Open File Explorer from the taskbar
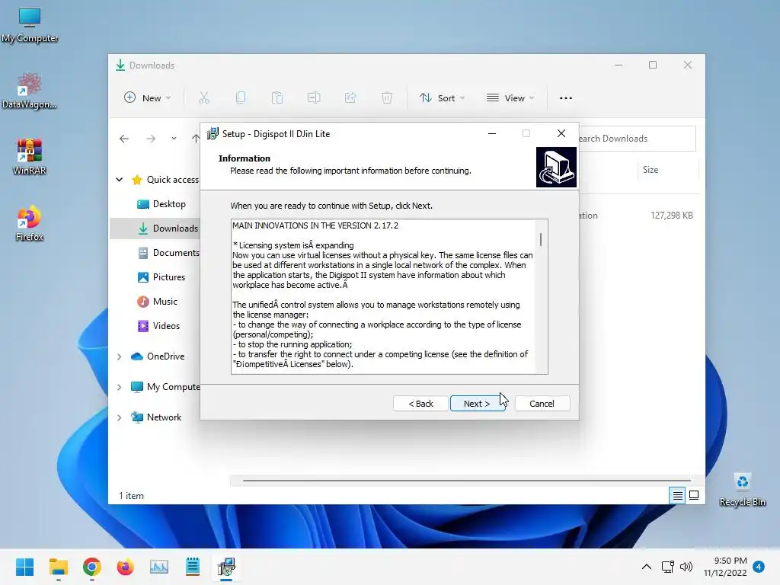 tap(58, 567)
